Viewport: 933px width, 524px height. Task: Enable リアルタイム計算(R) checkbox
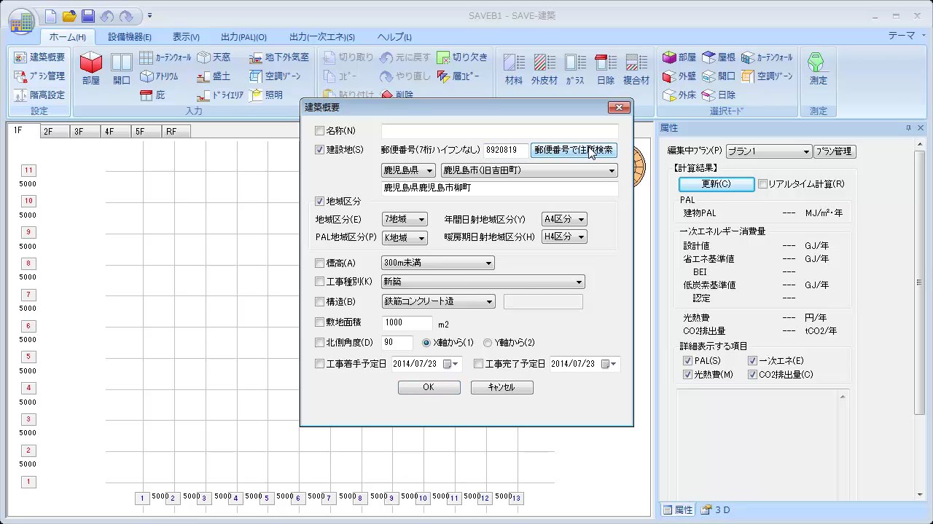[x=762, y=184]
